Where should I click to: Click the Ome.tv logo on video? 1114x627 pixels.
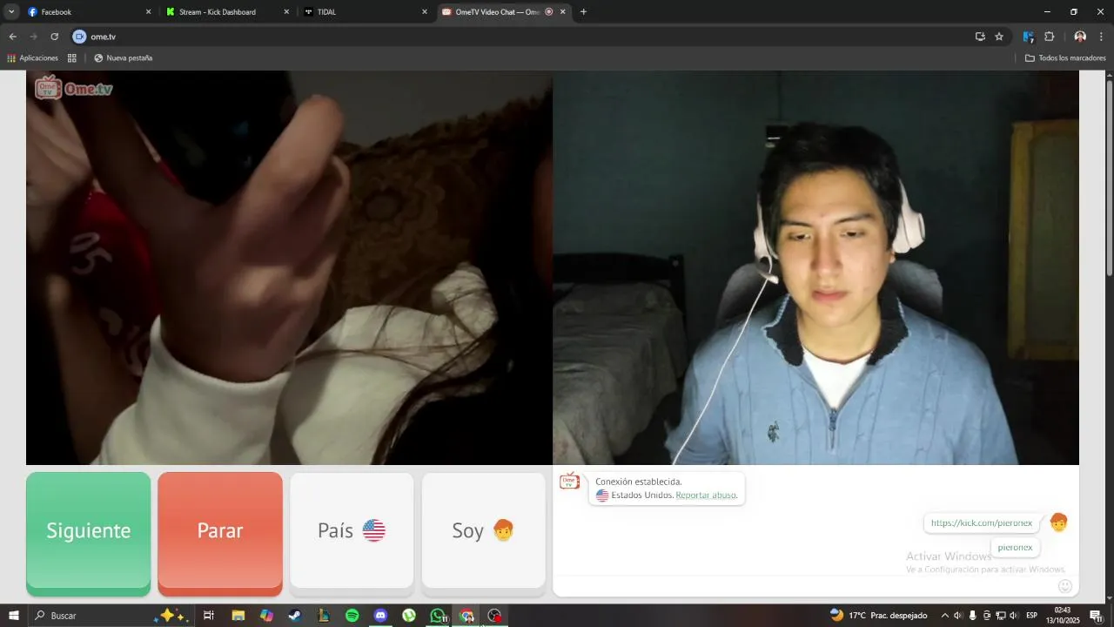pos(74,88)
